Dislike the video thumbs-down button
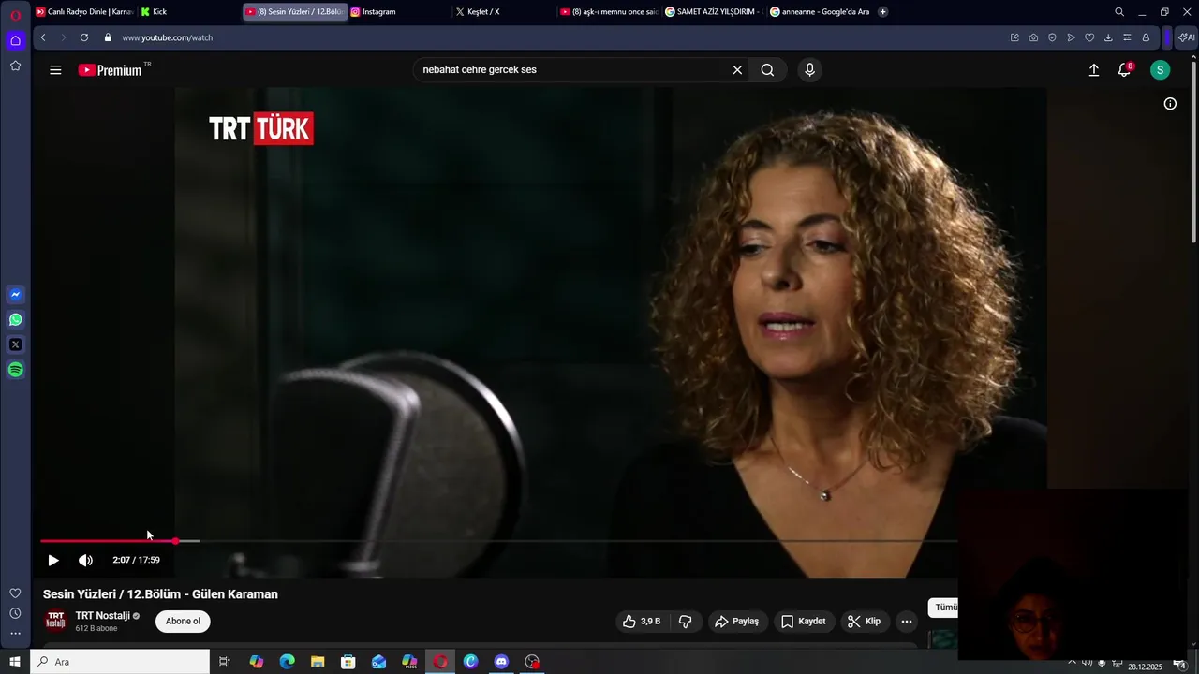1199x674 pixels. [x=685, y=622]
